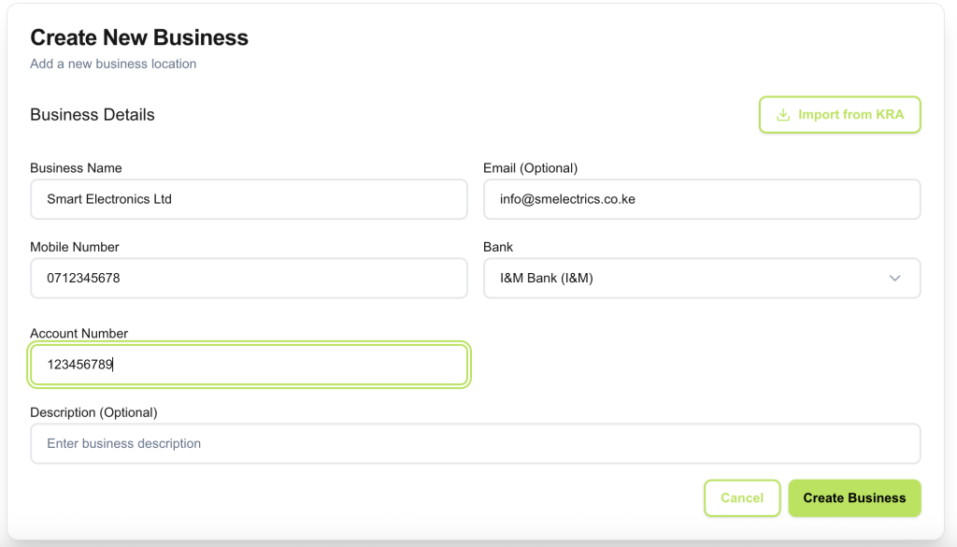Click the Description (Optional) label
The height and width of the screenshot is (547, 957).
(94, 412)
